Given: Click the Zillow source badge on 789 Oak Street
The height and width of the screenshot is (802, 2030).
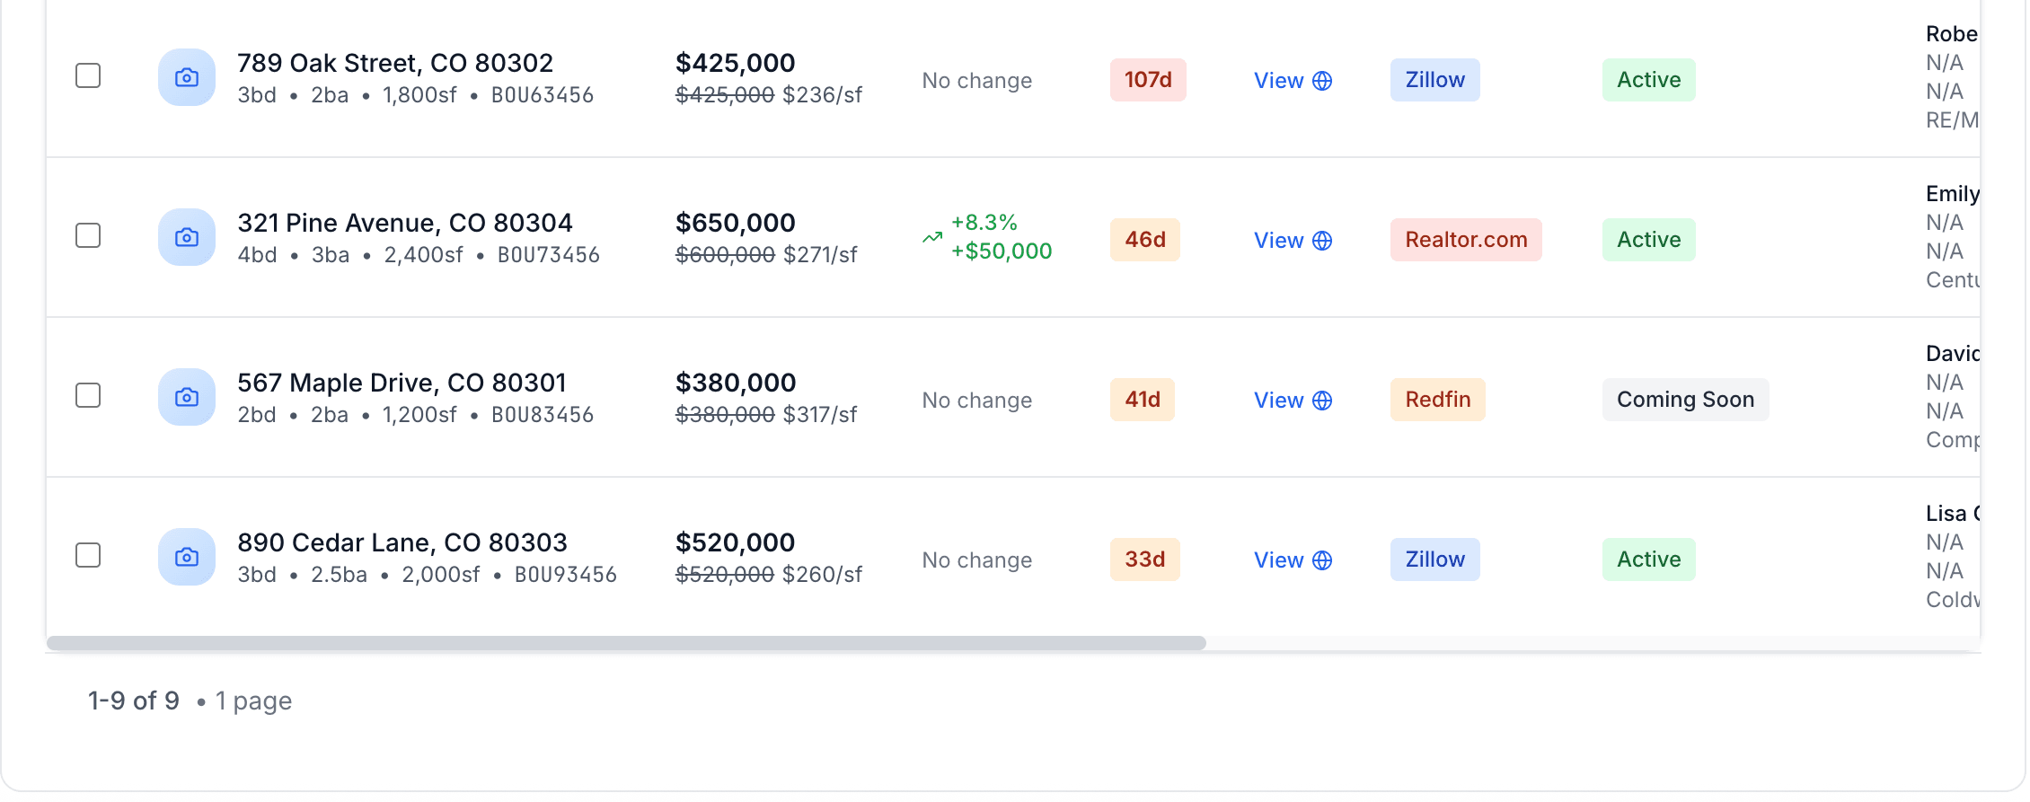Looking at the screenshot, I should pyautogui.click(x=1434, y=79).
